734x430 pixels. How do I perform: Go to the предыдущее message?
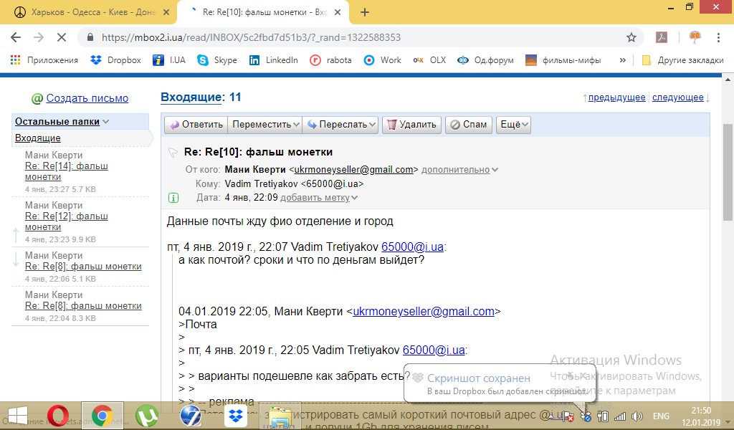click(616, 97)
